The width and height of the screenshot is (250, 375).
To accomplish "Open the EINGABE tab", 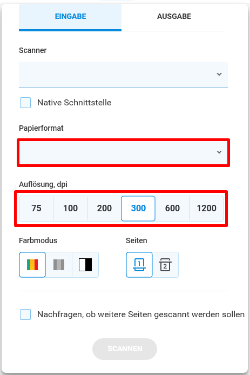I will tap(70, 16).
